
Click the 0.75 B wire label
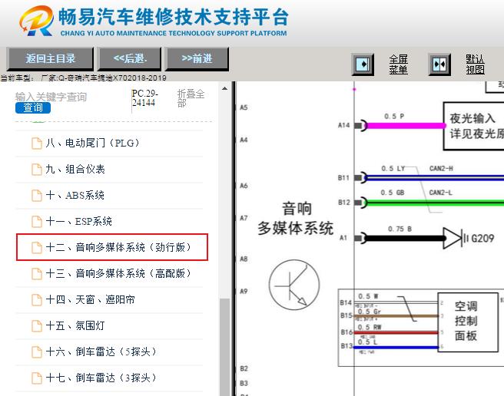pyautogui.click(x=400, y=229)
